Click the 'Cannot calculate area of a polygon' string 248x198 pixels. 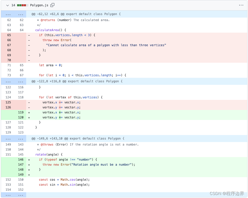pos(106,45)
